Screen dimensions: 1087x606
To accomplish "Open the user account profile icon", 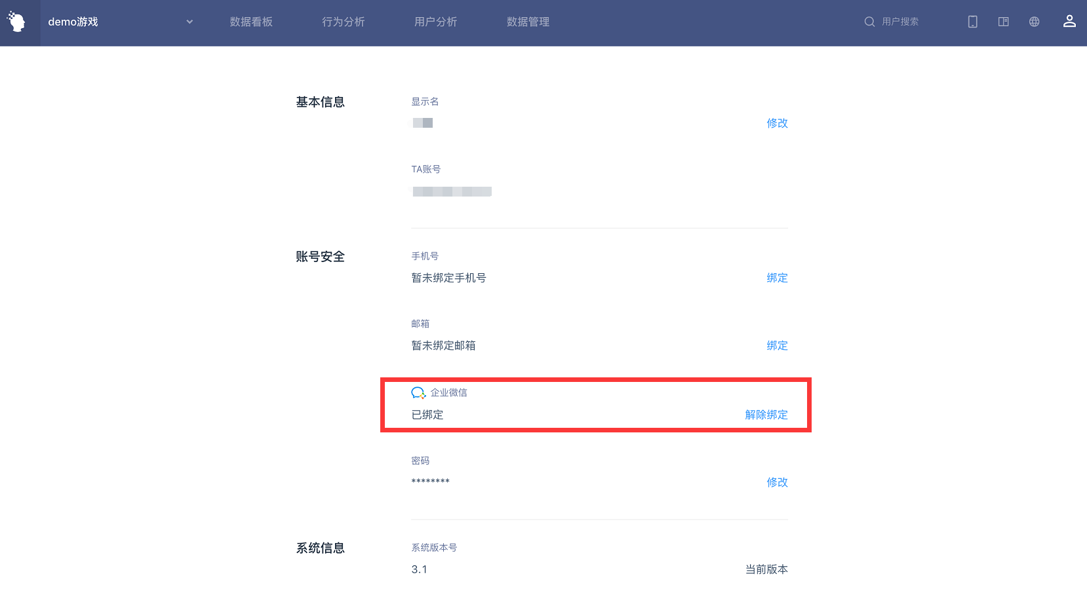I will [1069, 22].
